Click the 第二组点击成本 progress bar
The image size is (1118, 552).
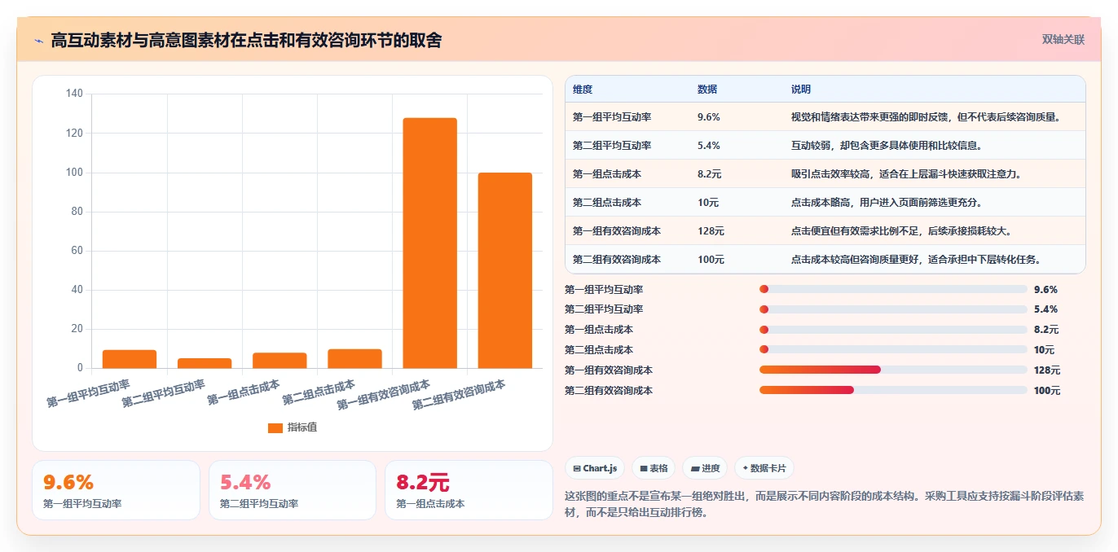click(893, 350)
